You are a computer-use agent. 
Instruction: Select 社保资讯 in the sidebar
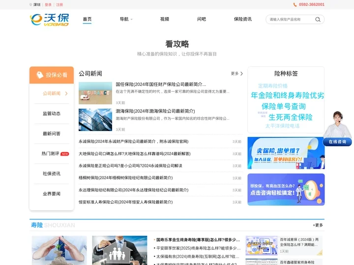(x=52, y=174)
